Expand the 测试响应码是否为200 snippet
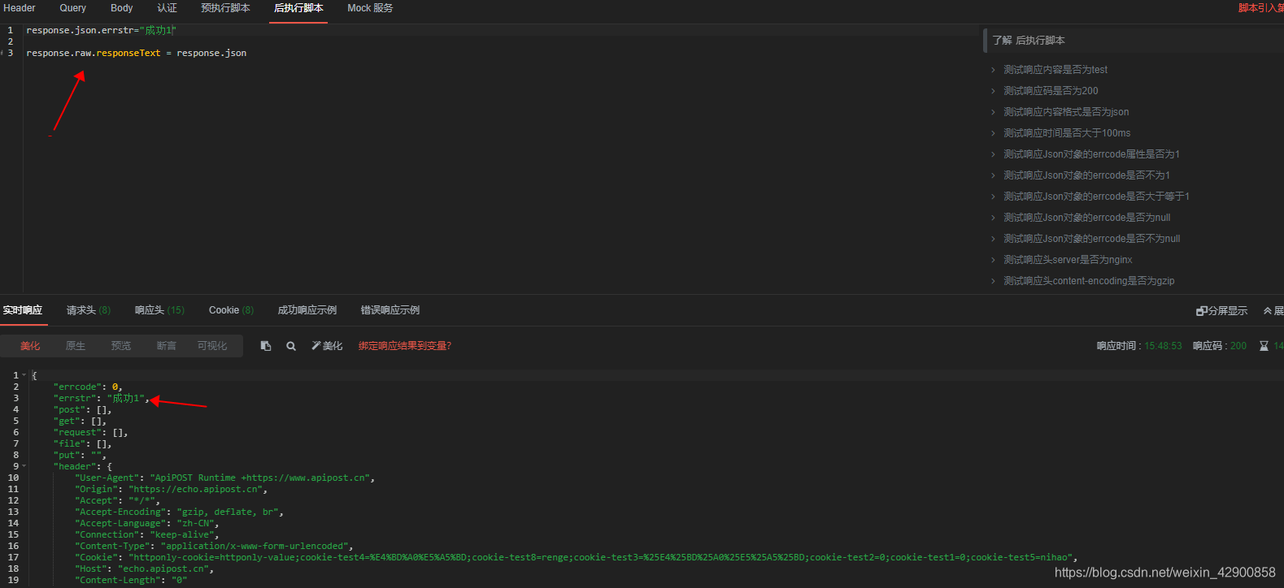Screen dimensions: 1284x588 [1051, 91]
